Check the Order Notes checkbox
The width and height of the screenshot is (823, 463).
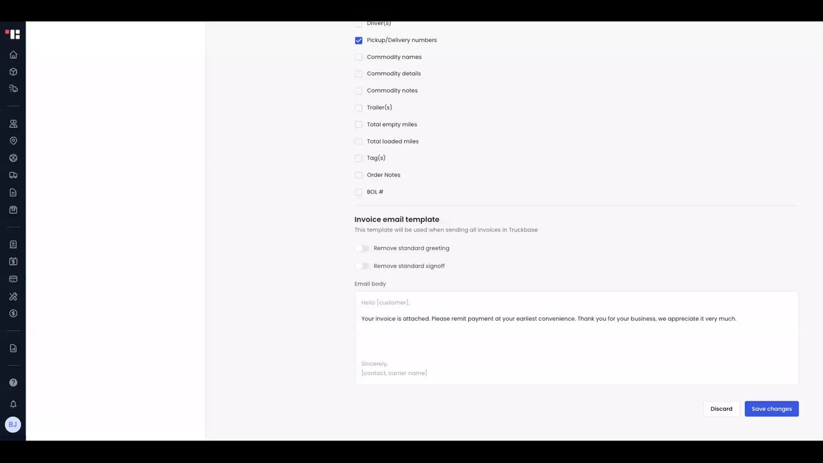(359, 175)
